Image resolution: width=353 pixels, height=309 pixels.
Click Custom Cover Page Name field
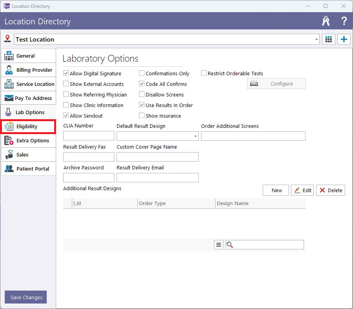tap(157, 157)
